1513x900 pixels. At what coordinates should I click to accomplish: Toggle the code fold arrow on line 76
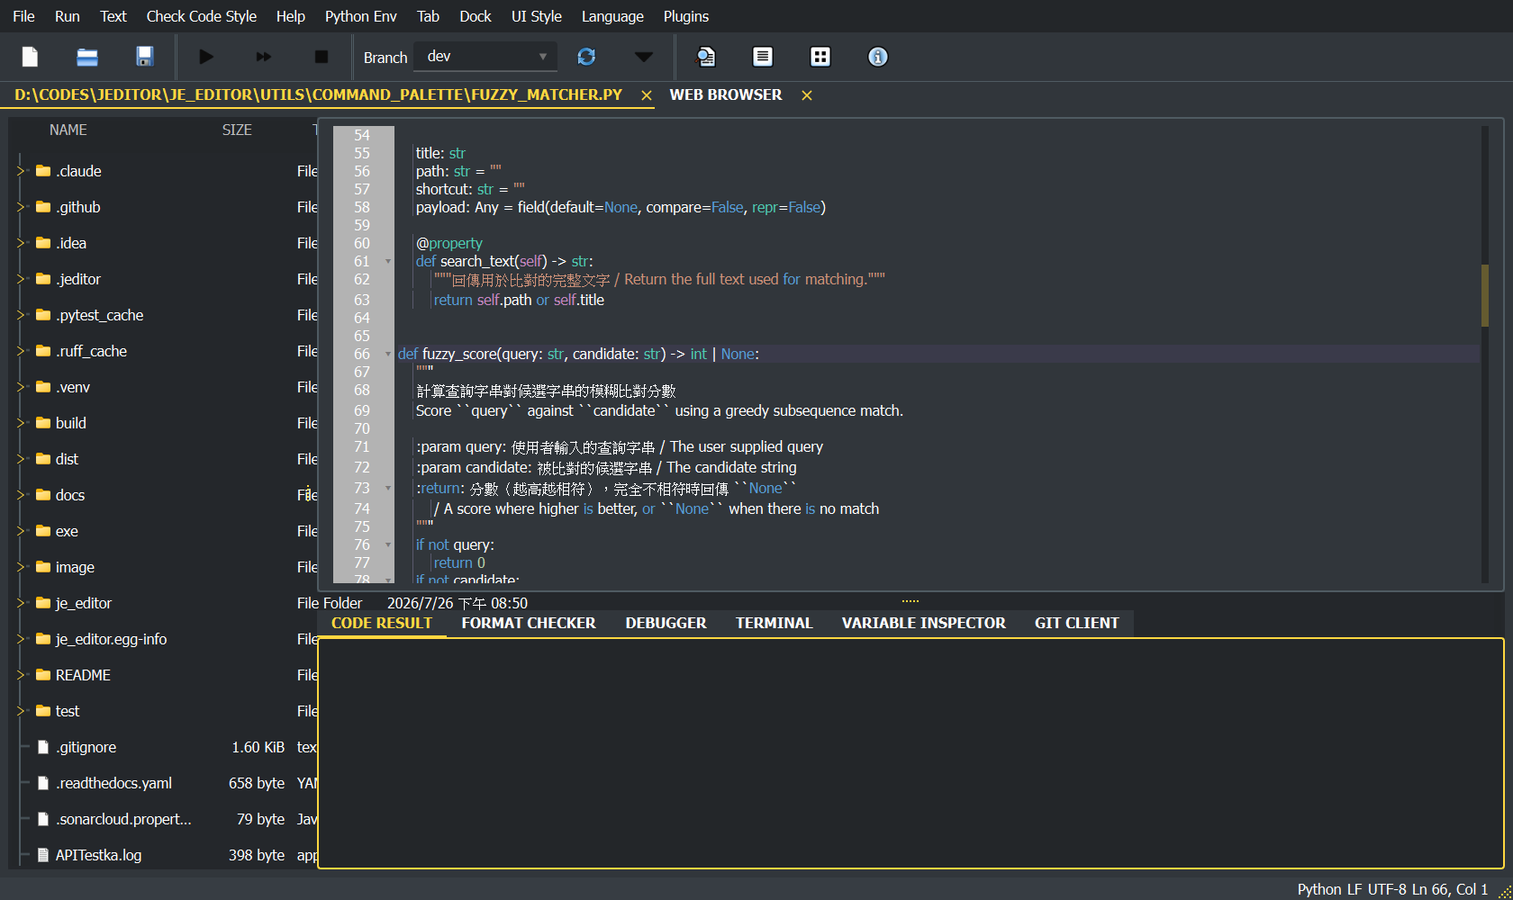(x=388, y=545)
